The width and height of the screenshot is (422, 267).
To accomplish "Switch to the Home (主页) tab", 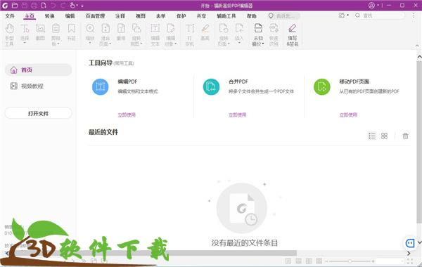I will point(30,16).
